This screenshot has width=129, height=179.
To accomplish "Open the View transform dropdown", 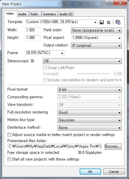I will pos(90,105).
